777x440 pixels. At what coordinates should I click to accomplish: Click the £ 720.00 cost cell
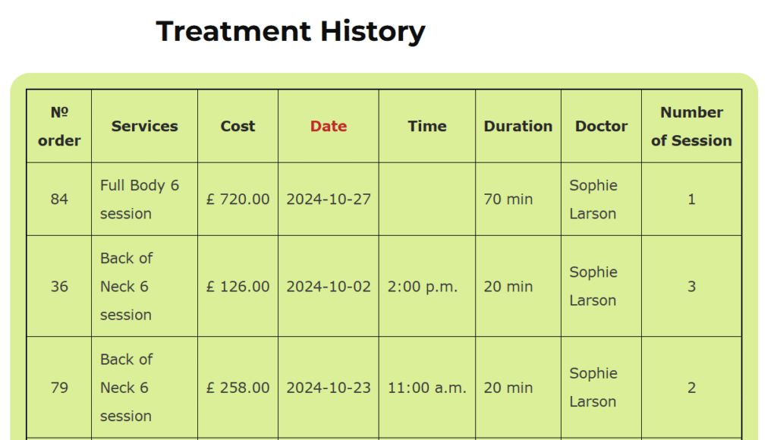pos(238,200)
